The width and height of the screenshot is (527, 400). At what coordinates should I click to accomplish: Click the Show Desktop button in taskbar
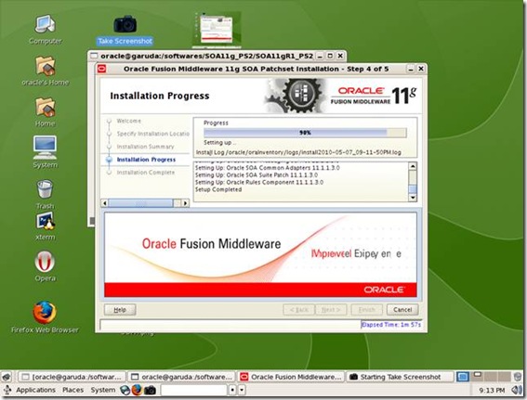(7, 377)
